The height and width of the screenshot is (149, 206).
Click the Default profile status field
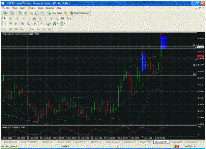pyautogui.click(x=66, y=146)
